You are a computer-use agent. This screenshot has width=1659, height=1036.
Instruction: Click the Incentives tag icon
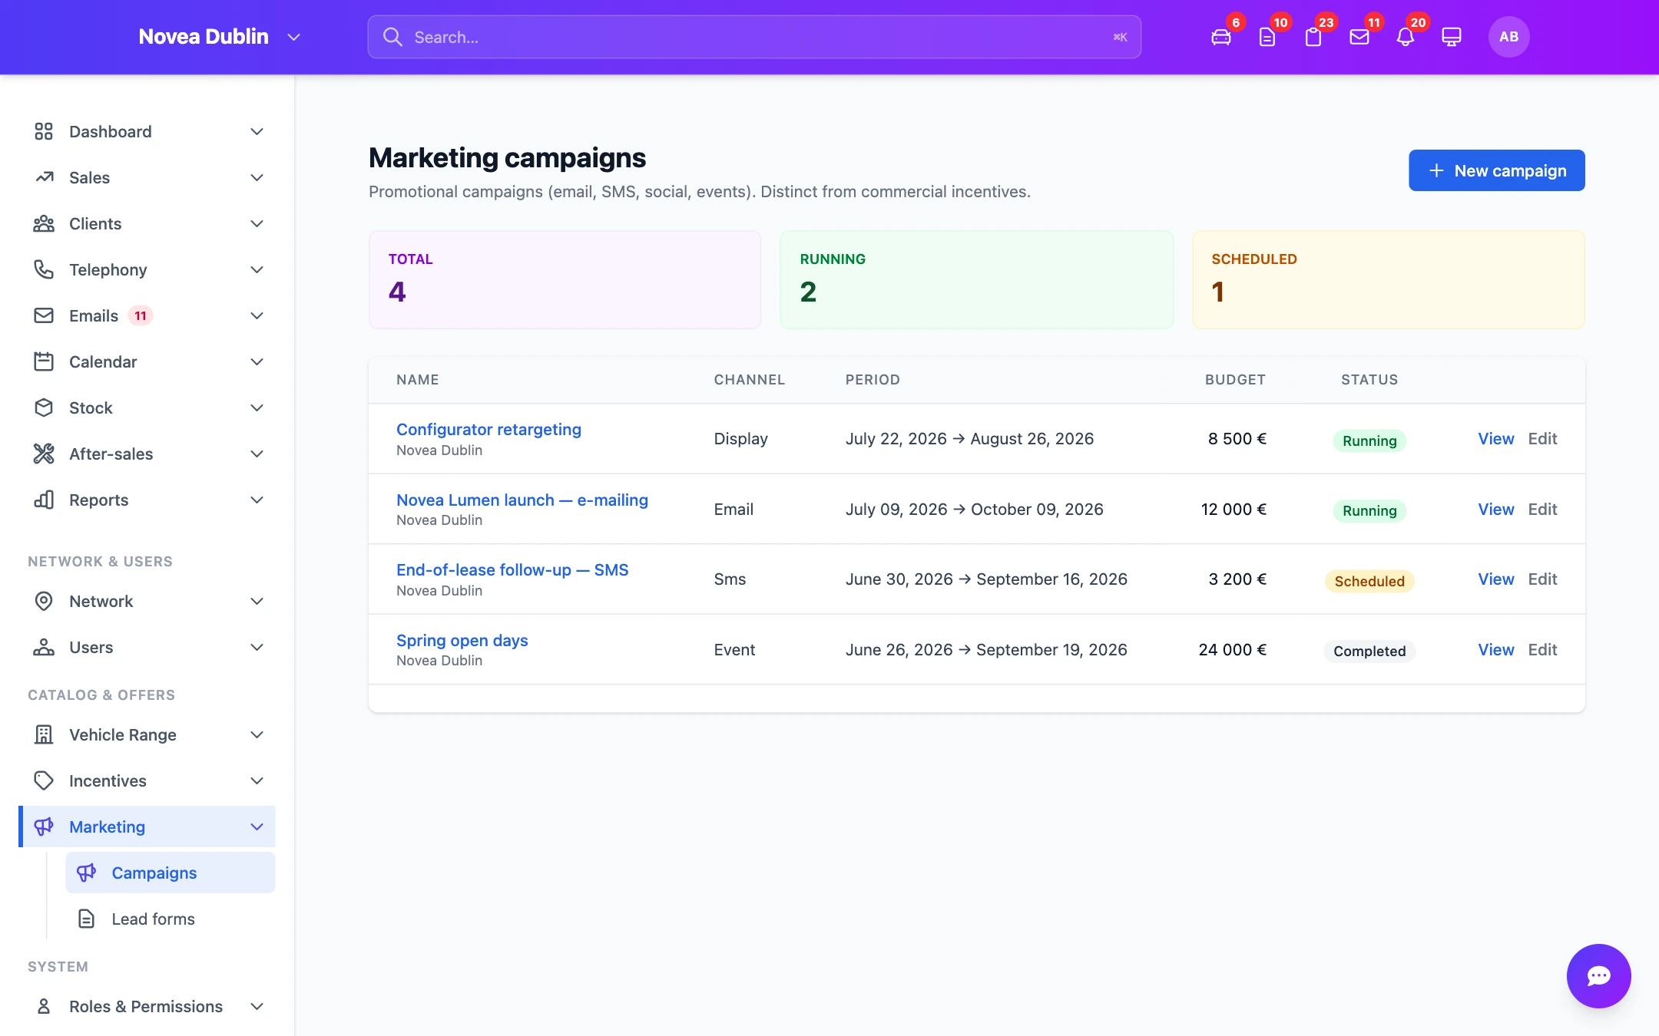point(44,780)
